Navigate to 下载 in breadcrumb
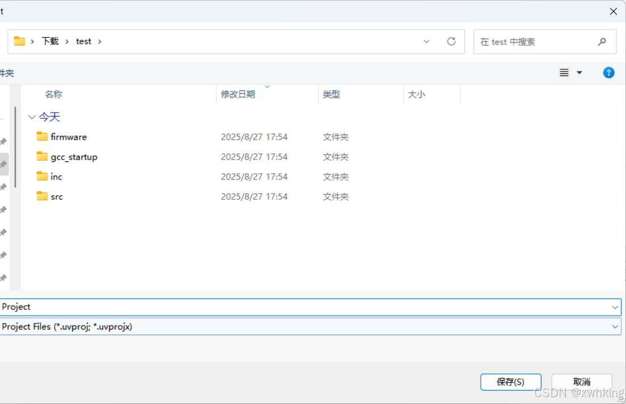The width and height of the screenshot is (626, 404). 51,41
